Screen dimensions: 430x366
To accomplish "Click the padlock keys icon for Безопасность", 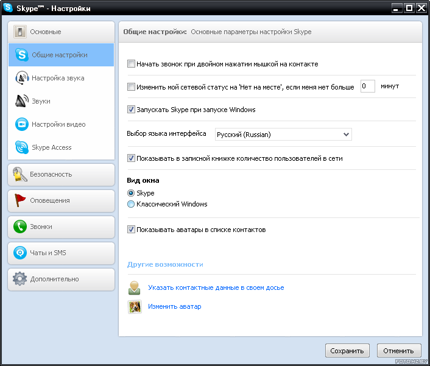I will point(19,174).
